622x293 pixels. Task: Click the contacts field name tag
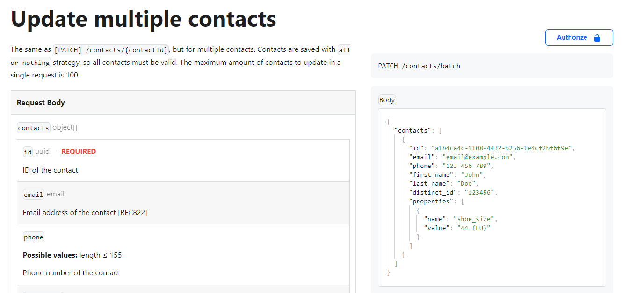tap(33, 128)
